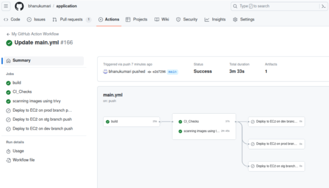Open scanning images using trivy job

(37, 101)
